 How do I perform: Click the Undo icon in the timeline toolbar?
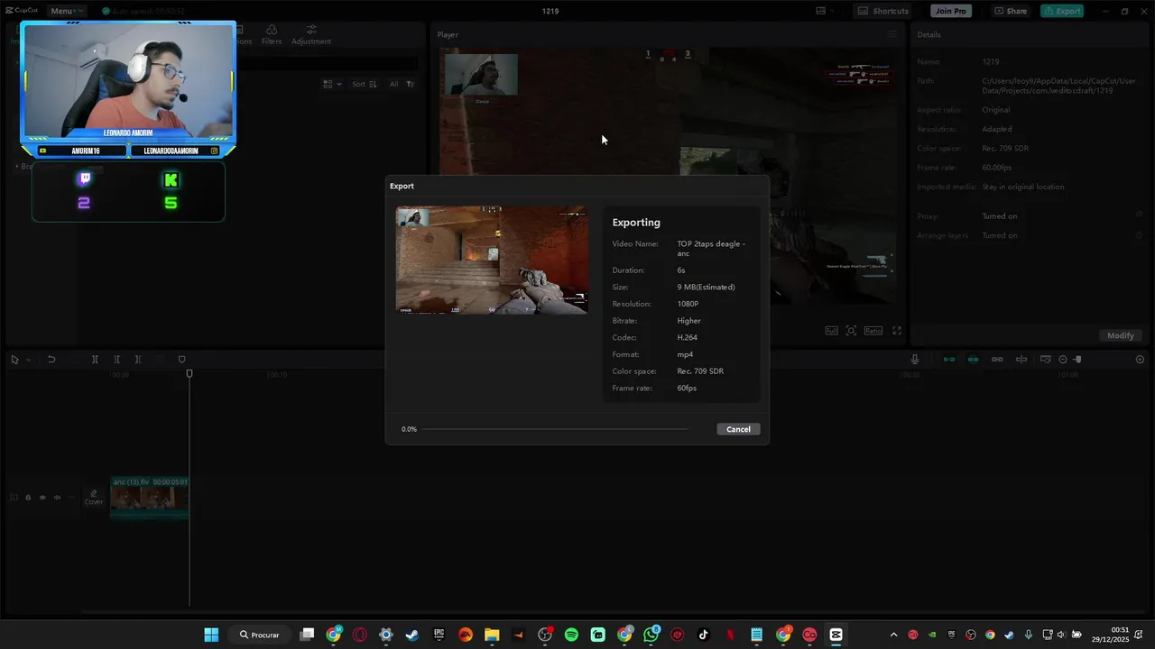51,360
